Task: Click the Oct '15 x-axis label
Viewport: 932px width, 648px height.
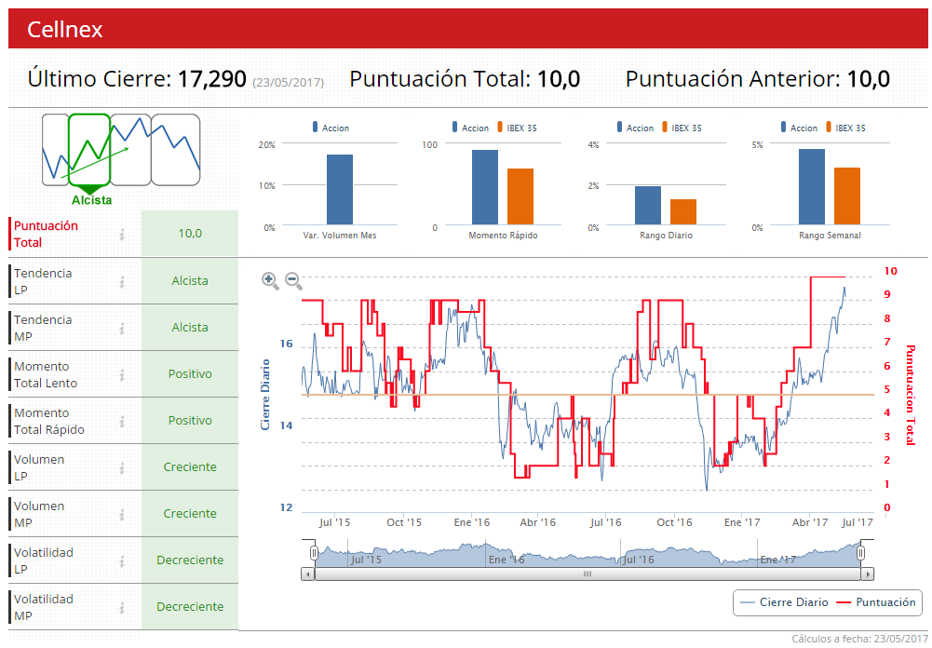Action: (404, 522)
